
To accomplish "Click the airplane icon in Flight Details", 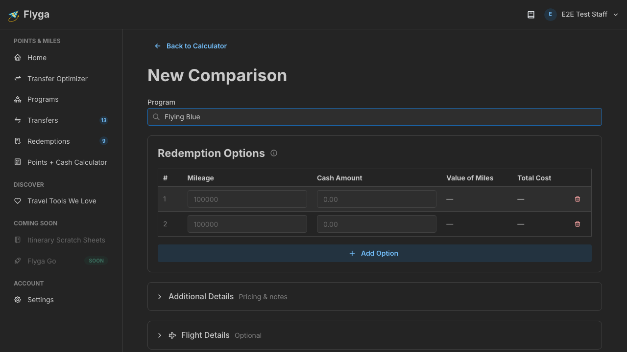I will point(172,335).
